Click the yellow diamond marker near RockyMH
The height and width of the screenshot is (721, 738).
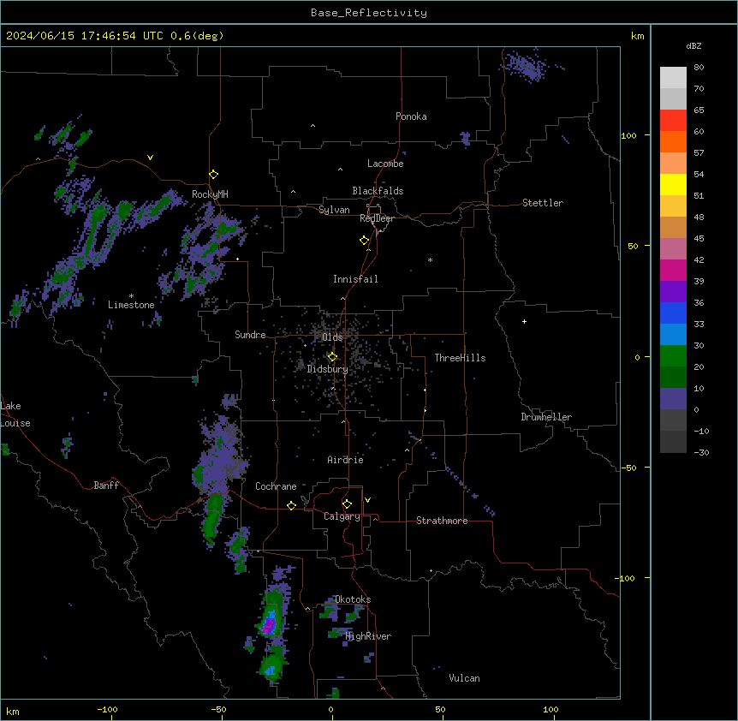214,175
